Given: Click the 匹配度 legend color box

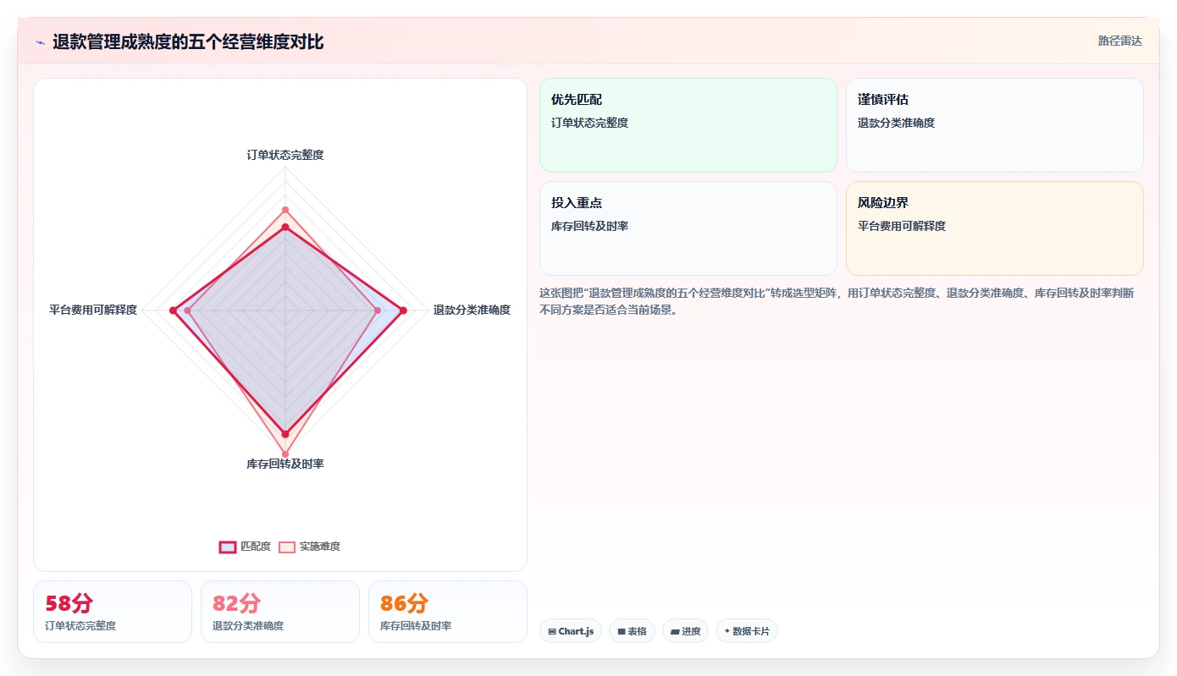Looking at the screenshot, I should (227, 547).
